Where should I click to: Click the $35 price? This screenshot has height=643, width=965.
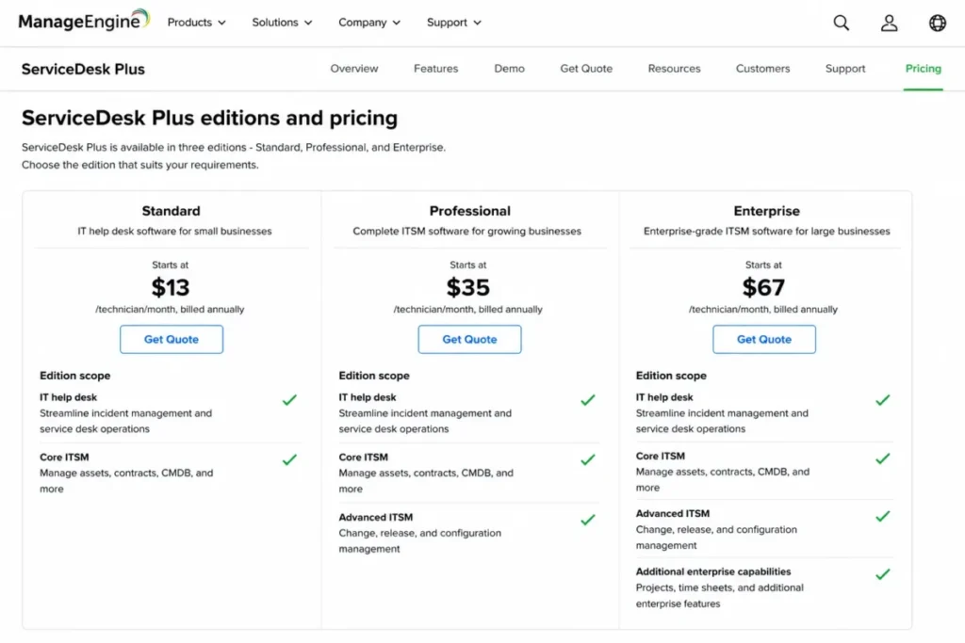(467, 287)
